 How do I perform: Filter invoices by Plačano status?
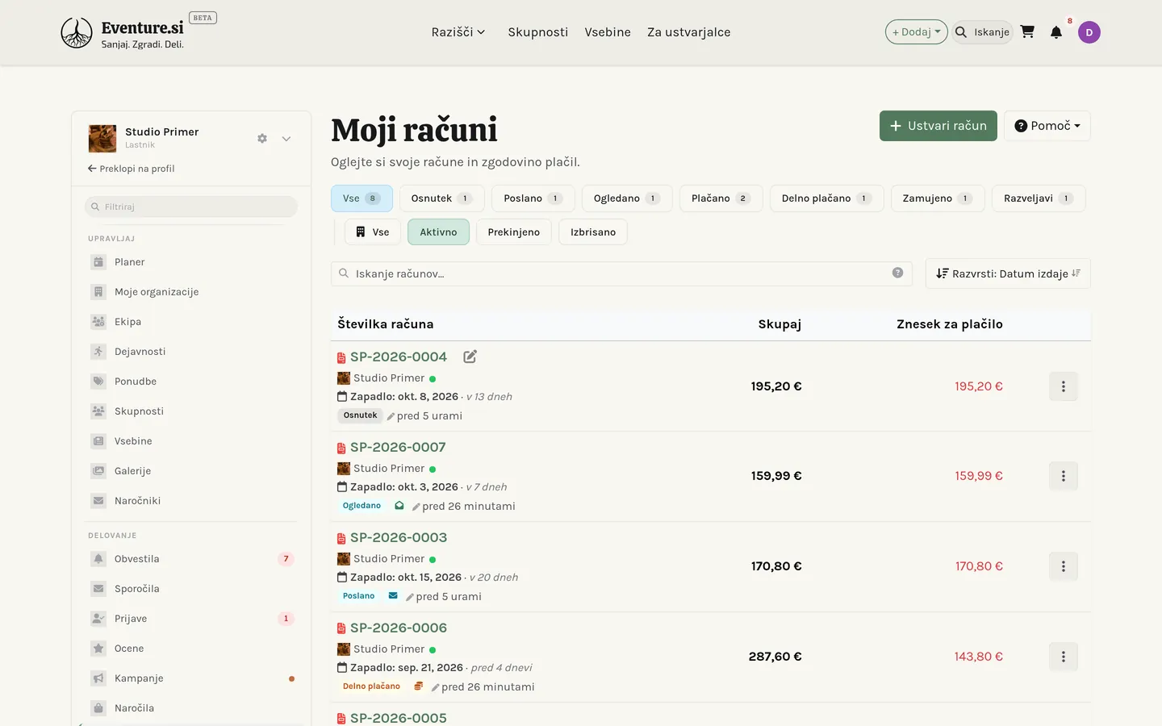click(x=721, y=198)
